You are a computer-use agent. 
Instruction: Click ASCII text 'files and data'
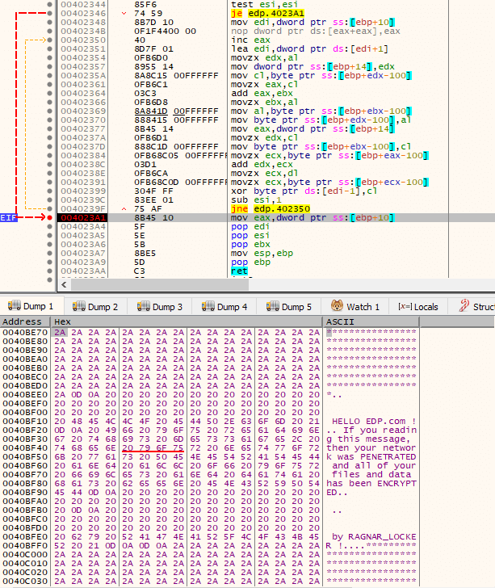tap(371, 474)
